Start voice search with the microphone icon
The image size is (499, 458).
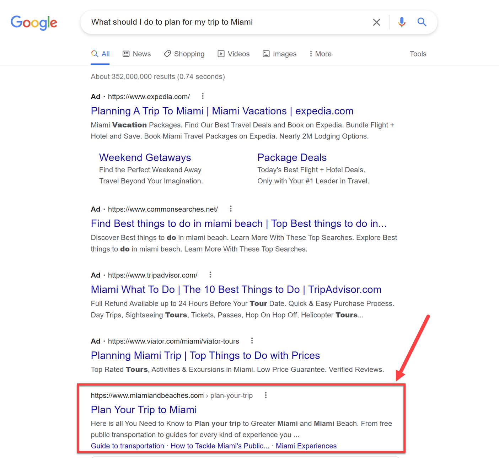402,22
